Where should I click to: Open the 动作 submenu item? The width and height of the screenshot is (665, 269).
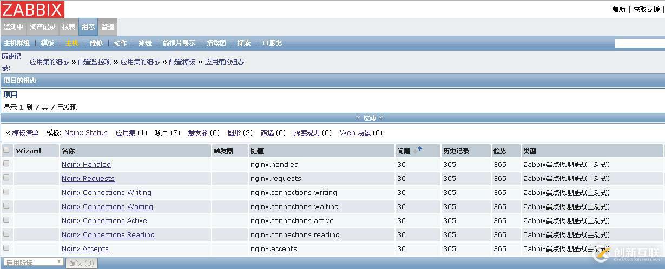tap(121, 43)
